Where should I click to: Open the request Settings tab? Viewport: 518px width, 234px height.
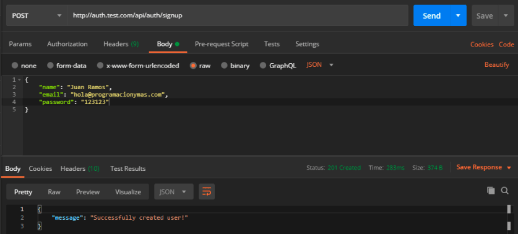pos(307,44)
